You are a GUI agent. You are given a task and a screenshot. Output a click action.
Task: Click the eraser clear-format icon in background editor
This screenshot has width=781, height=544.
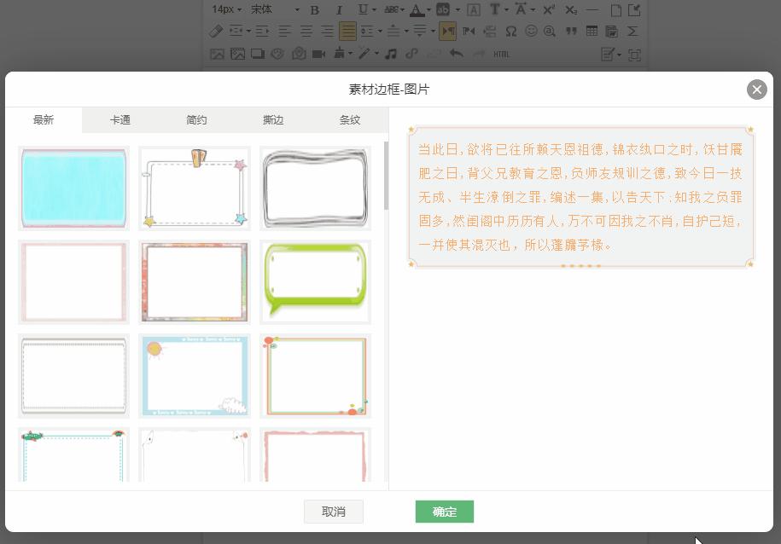216,32
